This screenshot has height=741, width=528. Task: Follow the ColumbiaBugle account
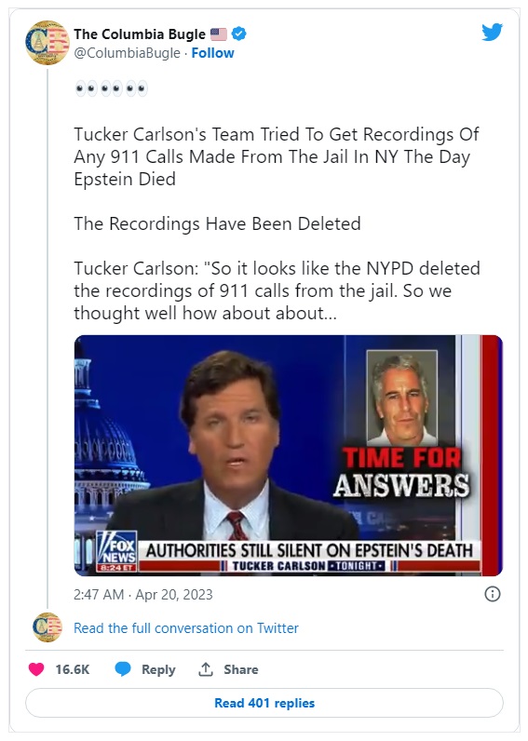point(212,53)
